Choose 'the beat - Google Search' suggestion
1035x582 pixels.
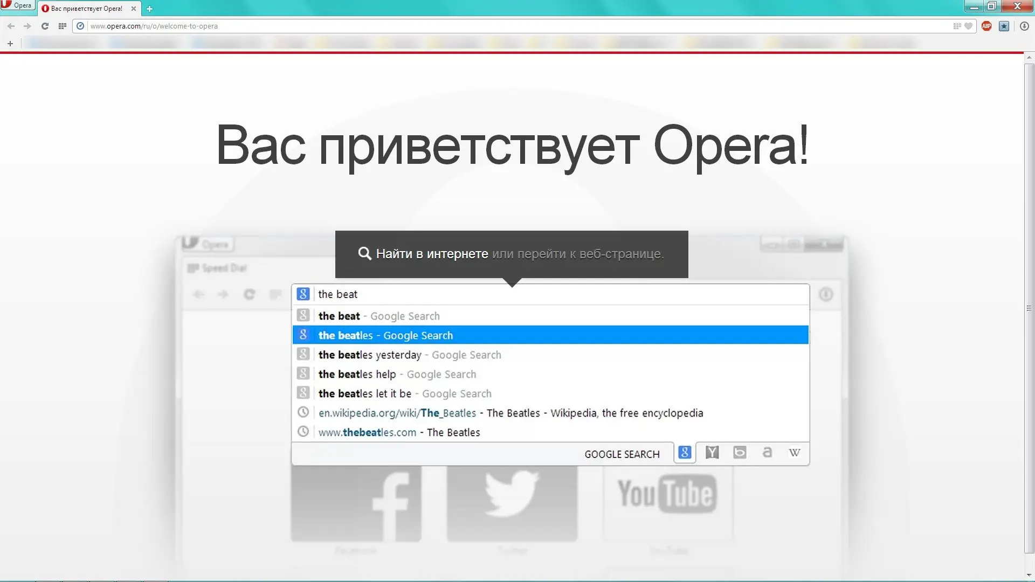550,316
